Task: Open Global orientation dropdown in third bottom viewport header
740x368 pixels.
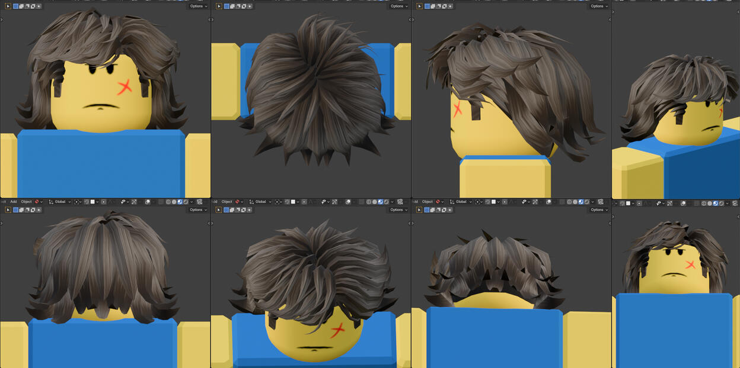Action: (x=461, y=202)
